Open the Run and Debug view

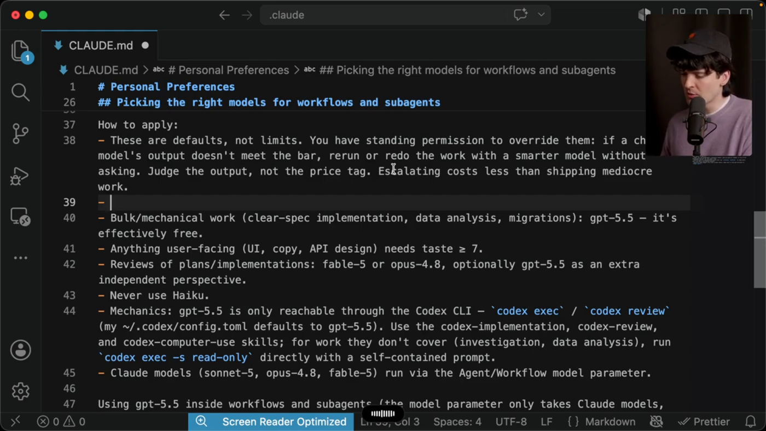coord(20,176)
